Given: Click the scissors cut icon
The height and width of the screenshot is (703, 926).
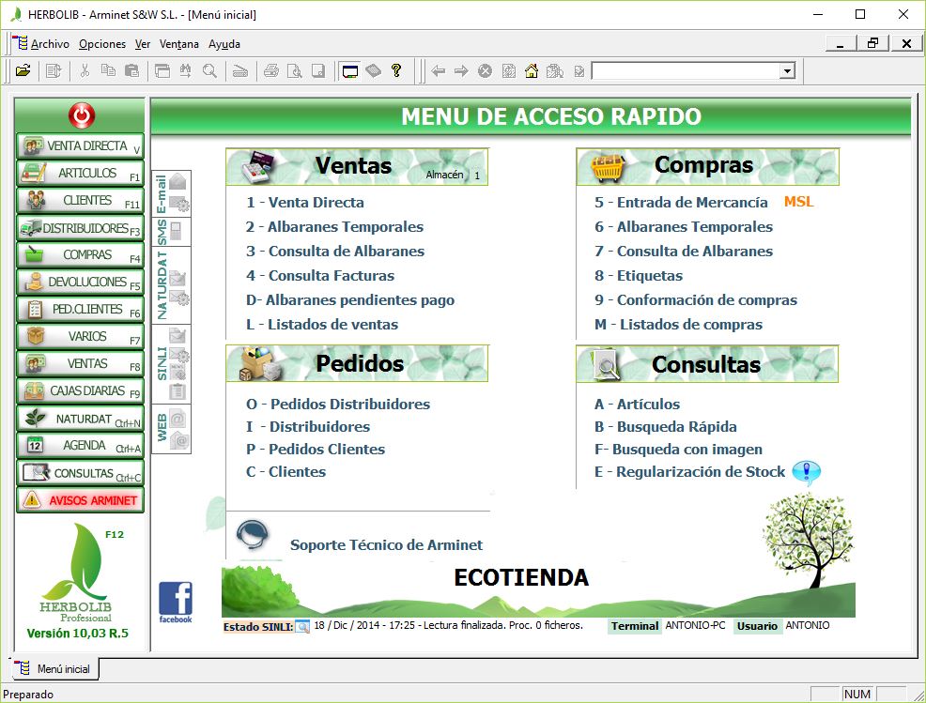Looking at the screenshot, I should click(85, 71).
